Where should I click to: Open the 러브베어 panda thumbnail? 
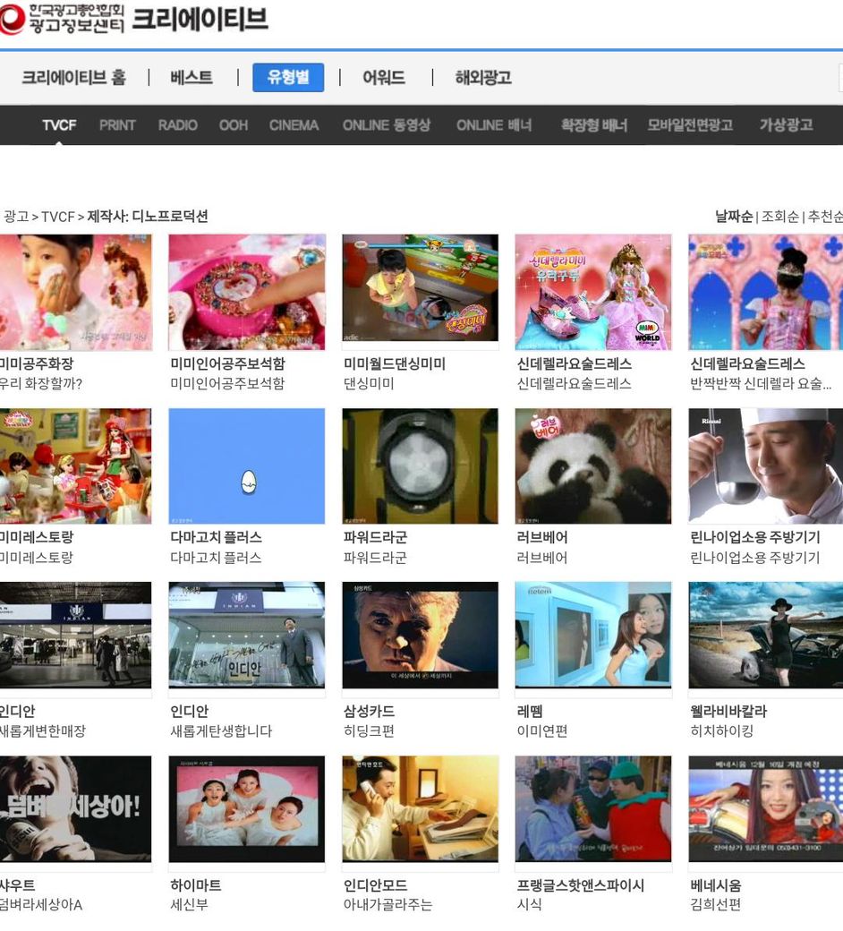593,466
